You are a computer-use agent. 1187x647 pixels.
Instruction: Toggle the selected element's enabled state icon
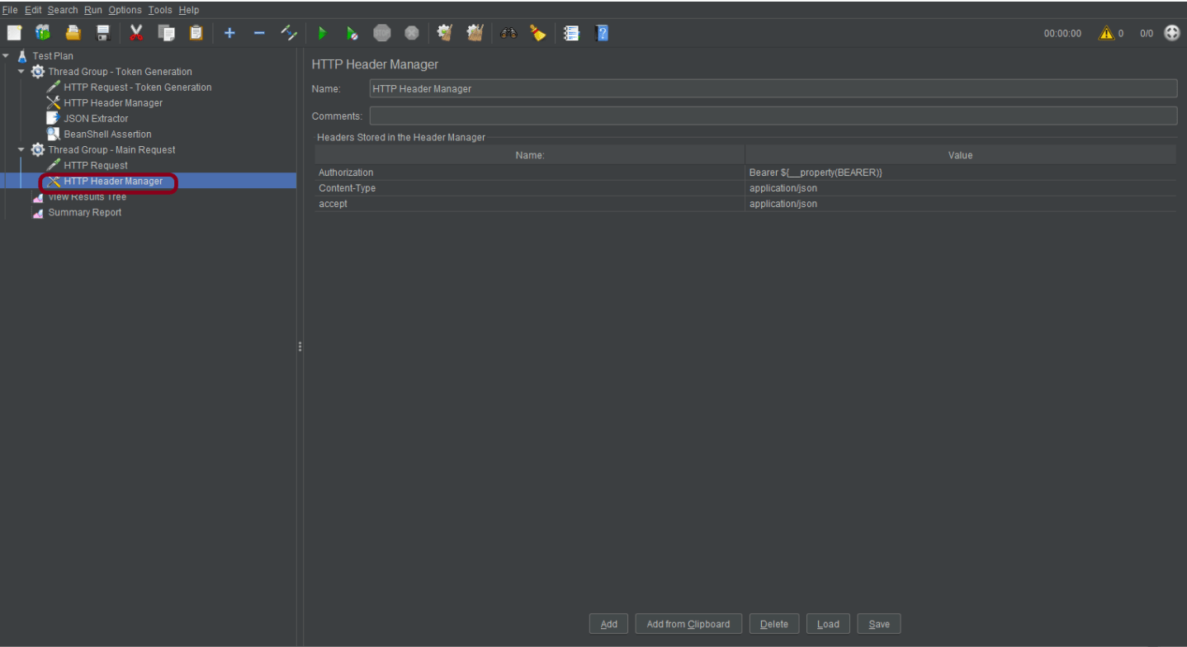tap(289, 33)
